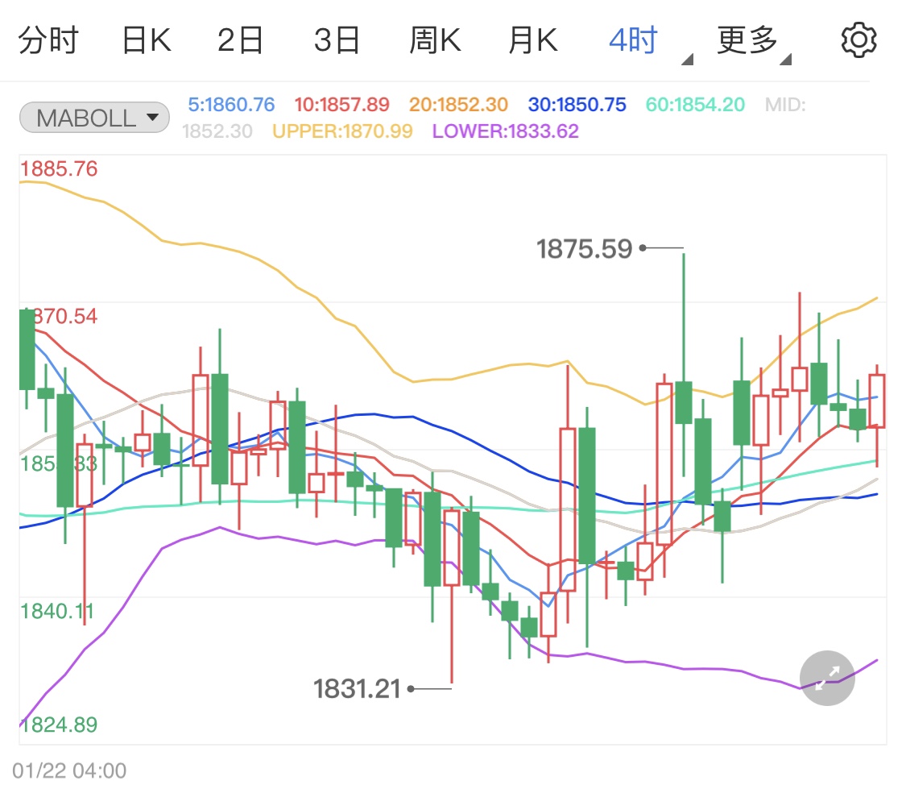Switch to the 分时 tab
Screen dimensions: 906x785
click(48, 40)
